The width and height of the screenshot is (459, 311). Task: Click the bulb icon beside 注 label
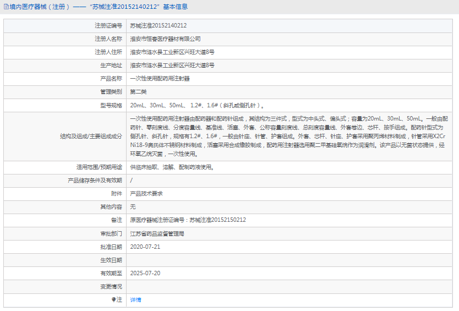(113, 299)
